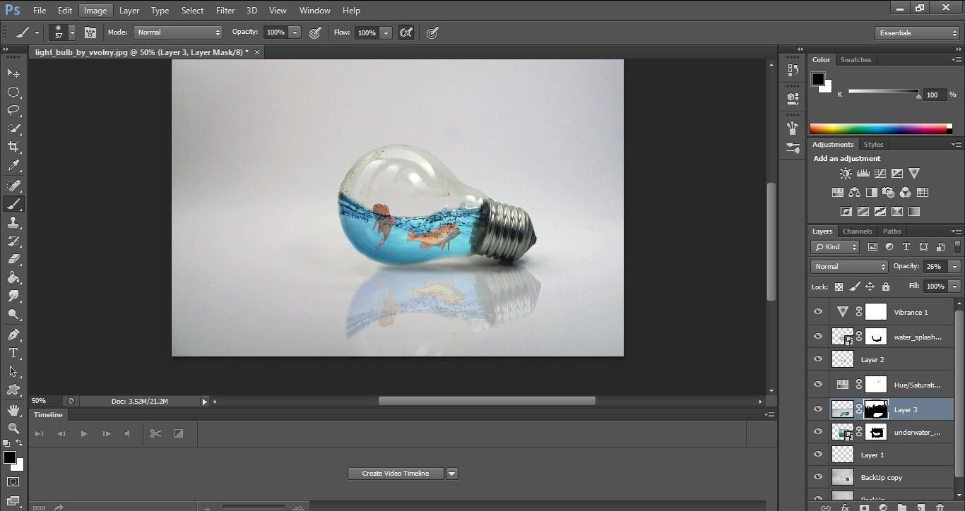Screen dimensions: 965x511
Task: Select the Paint Bucket tool
Action: point(13,277)
